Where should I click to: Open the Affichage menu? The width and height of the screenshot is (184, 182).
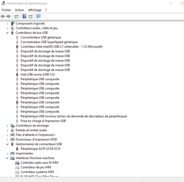click(35, 10)
